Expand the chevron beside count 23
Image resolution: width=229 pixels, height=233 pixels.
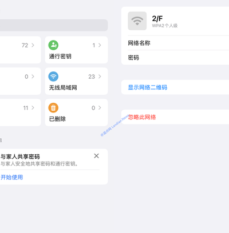tap(100, 77)
